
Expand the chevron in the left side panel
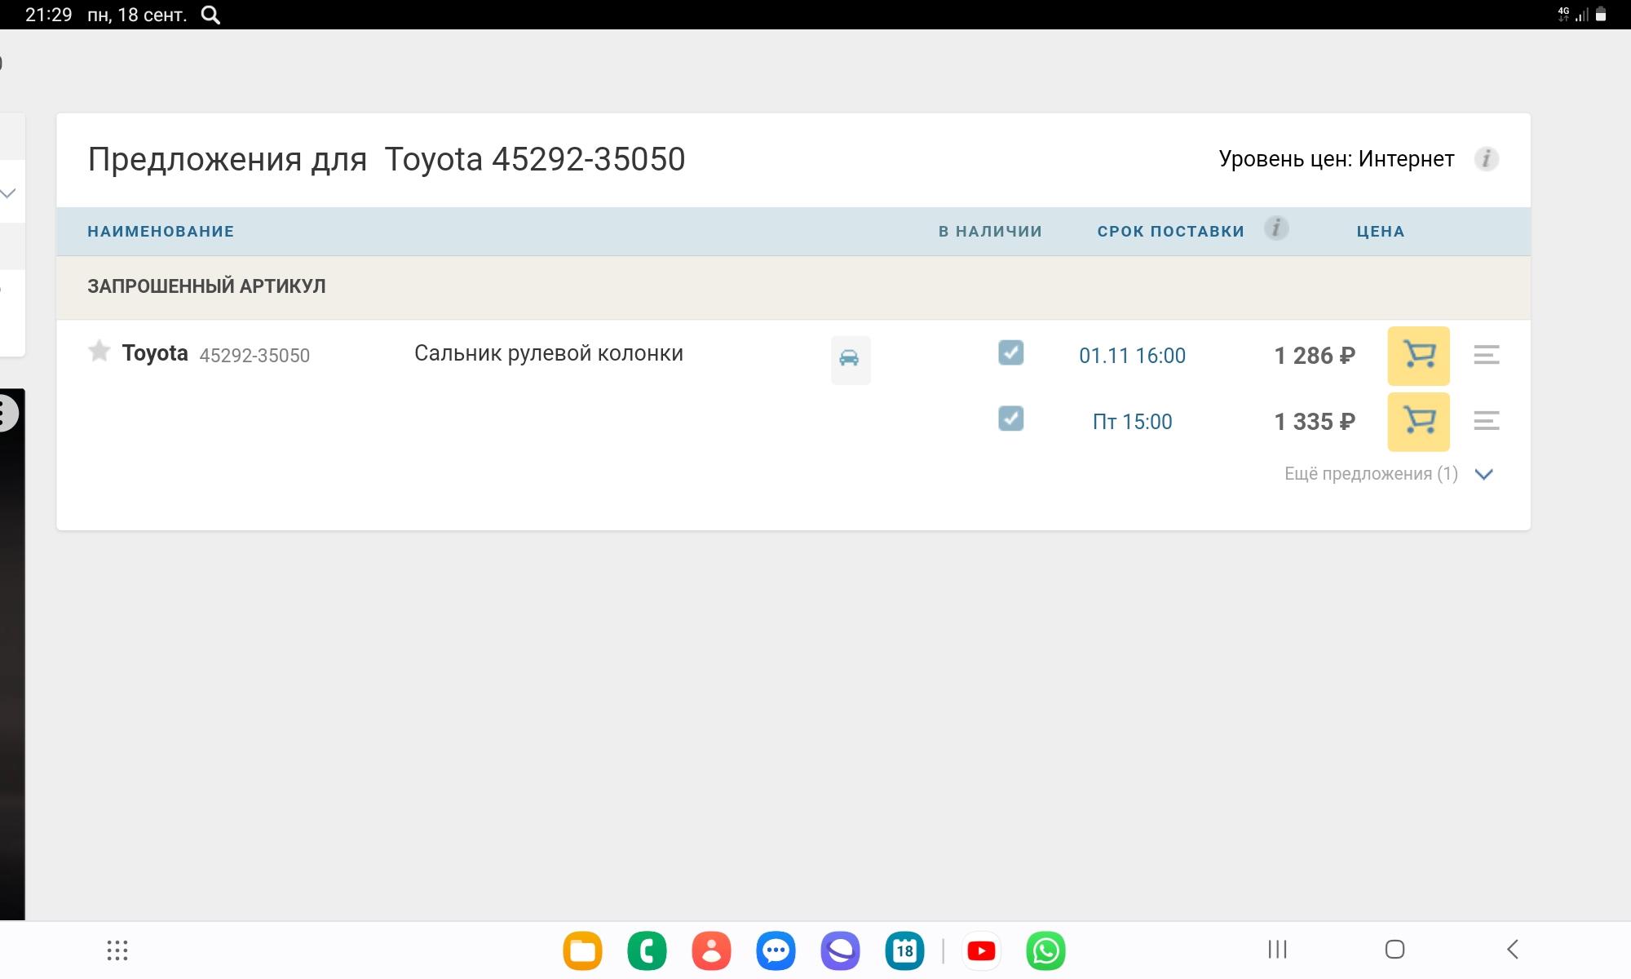click(x=8, y=193)
